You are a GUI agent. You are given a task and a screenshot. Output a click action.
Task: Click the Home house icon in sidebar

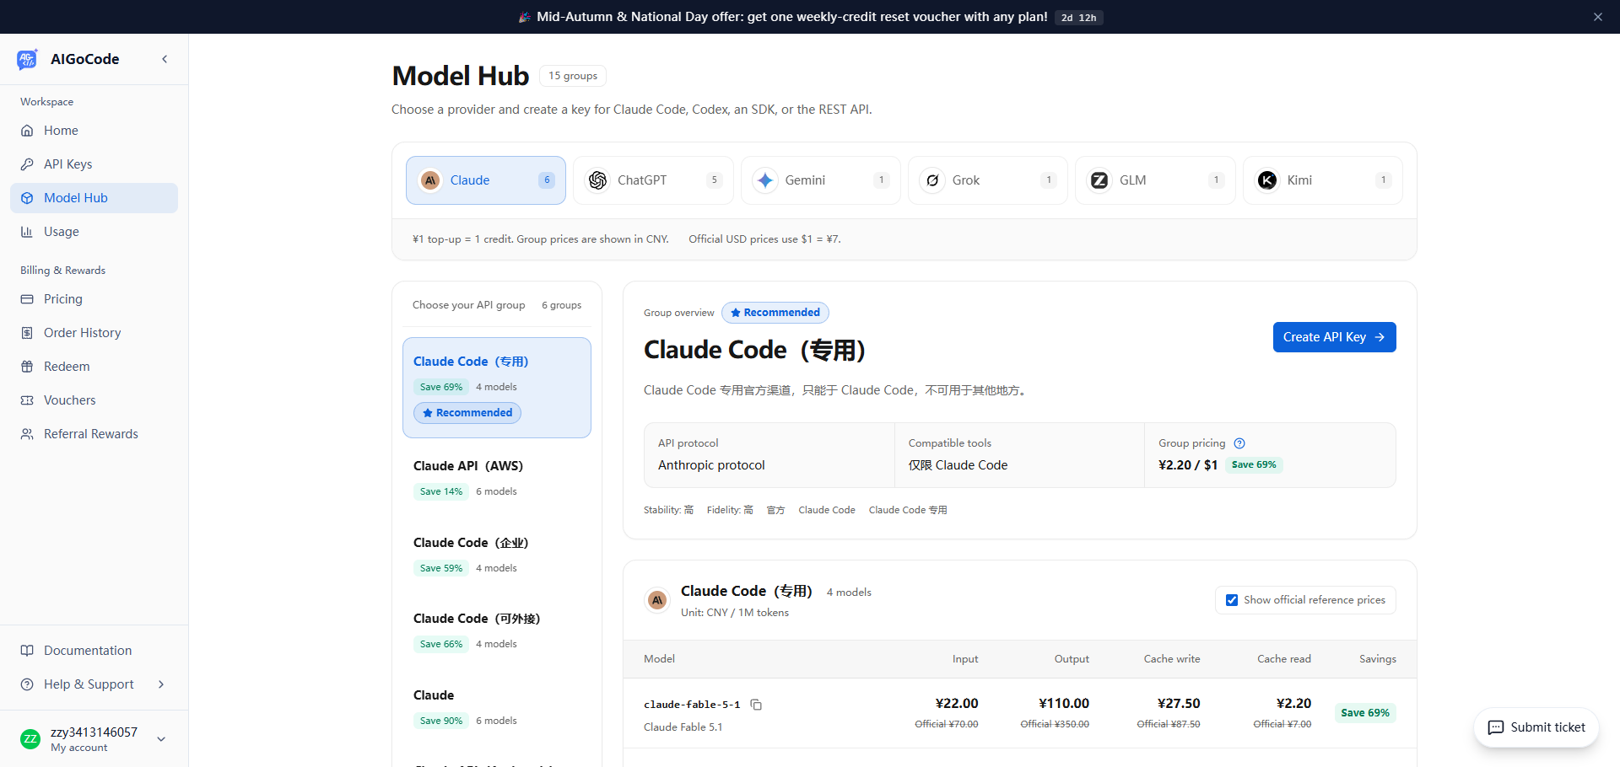click(x=27, y=131)
